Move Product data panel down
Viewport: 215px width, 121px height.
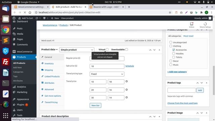point(155,50)
